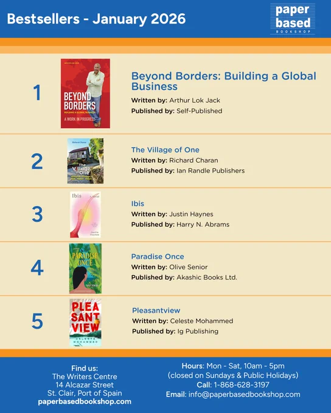Click the rank number 5 badge
Screen dimensions: 331x413
37,321
